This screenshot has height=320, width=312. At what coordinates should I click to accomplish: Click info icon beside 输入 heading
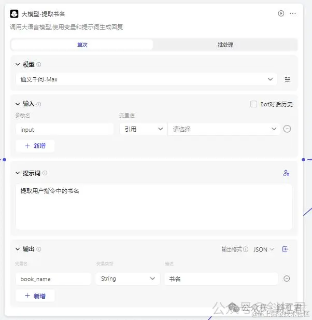click(38, 104)
